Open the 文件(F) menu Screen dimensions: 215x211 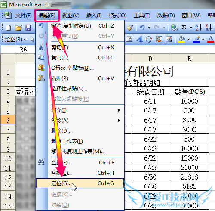24,16
